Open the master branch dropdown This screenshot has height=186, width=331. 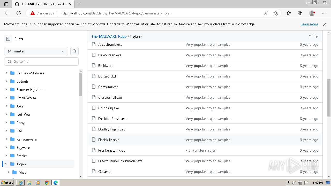pyautogui.click(x=36, y=51)
